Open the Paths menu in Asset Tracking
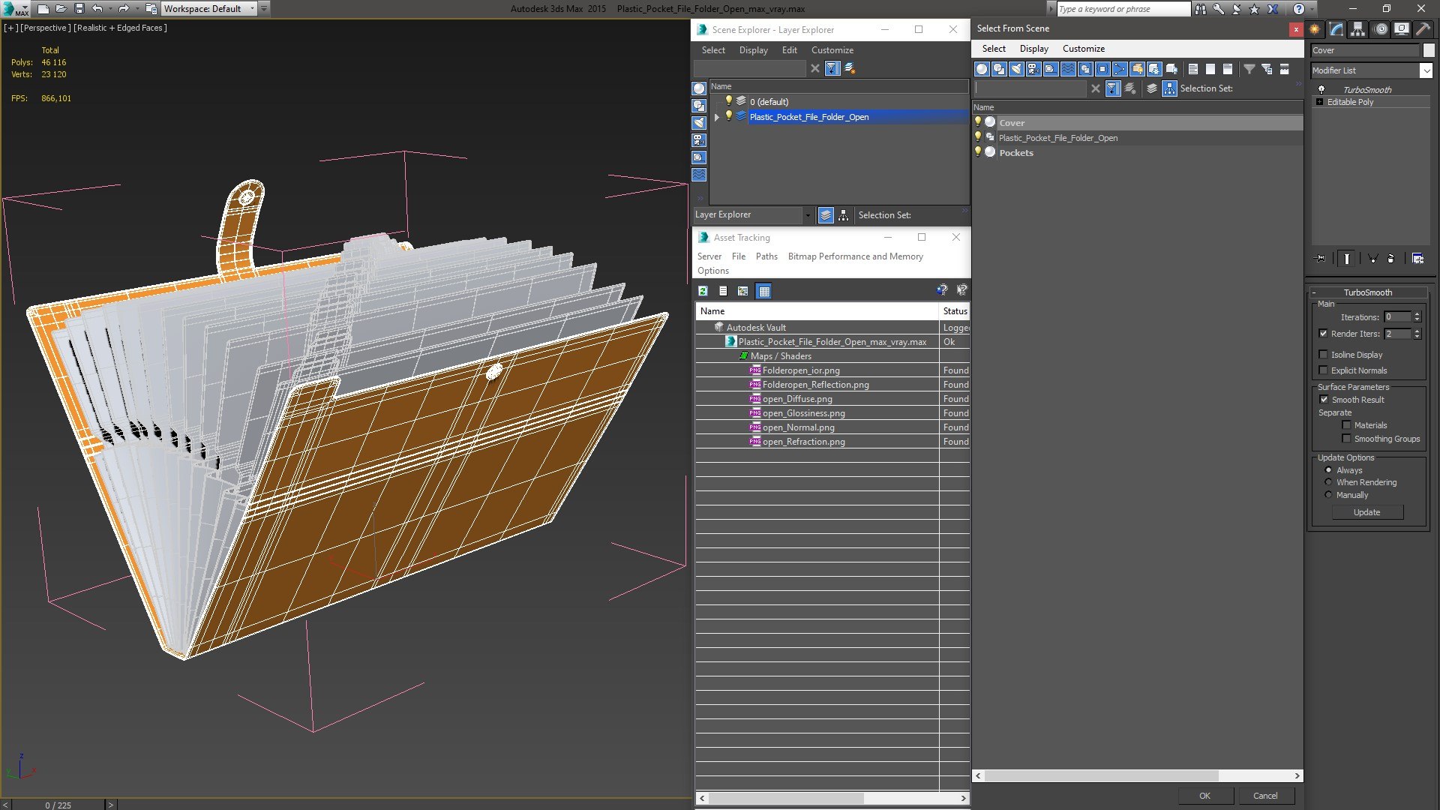The height and width of the screenshot is (810, 1440). point(766,256)
